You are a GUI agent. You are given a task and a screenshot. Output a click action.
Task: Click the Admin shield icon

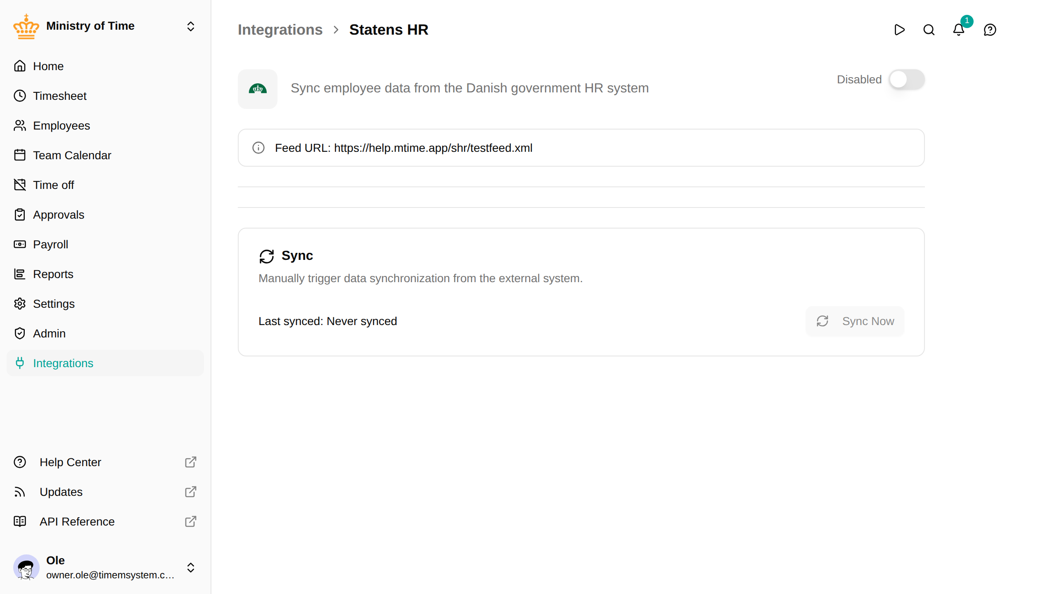(20, 333)
